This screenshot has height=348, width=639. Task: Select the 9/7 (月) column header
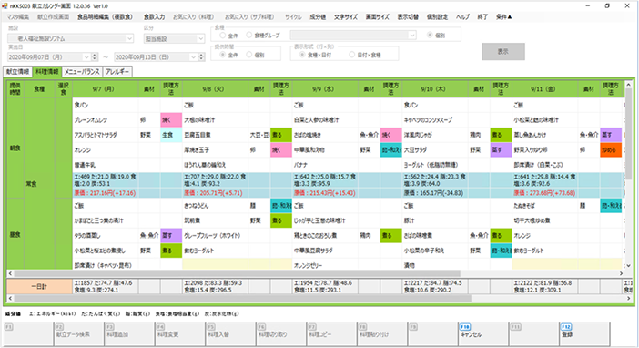106,89
